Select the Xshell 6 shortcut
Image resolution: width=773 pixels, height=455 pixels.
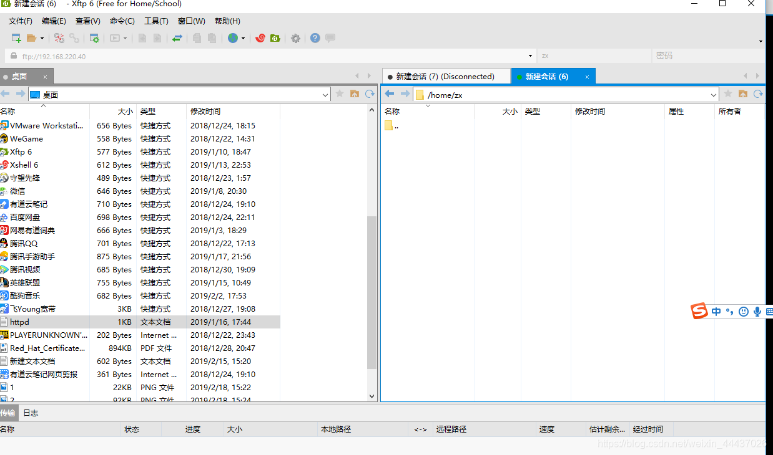tap(140, 165)
